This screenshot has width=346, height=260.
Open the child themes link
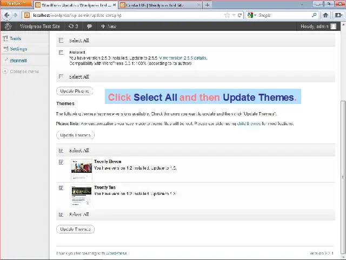click(x=249, y=123)
